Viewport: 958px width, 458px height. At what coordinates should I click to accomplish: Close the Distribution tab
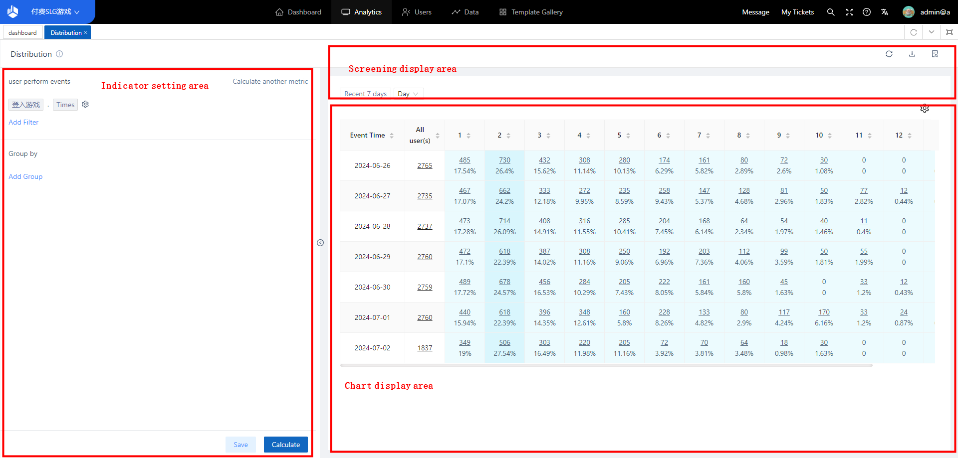pyautogui.click(x=85, y=32)
